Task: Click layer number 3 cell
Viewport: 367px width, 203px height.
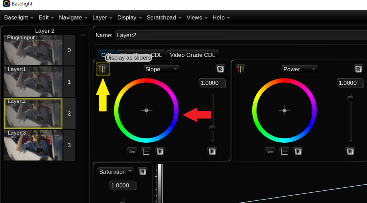Action: pyautogui.click(x=69, y=145)
